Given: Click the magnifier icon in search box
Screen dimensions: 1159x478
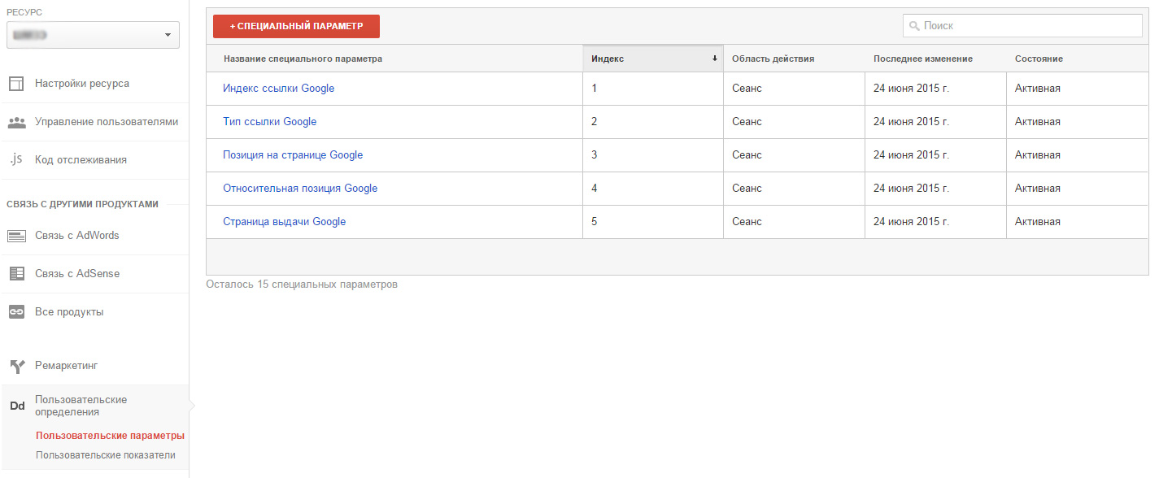Looking at the screenshot, I should tap(915, 26).
